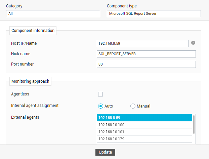The height and width of the screenshot is (159, 209).
Task: Select Auto internal agent assignment
Action: click(100, 106)
